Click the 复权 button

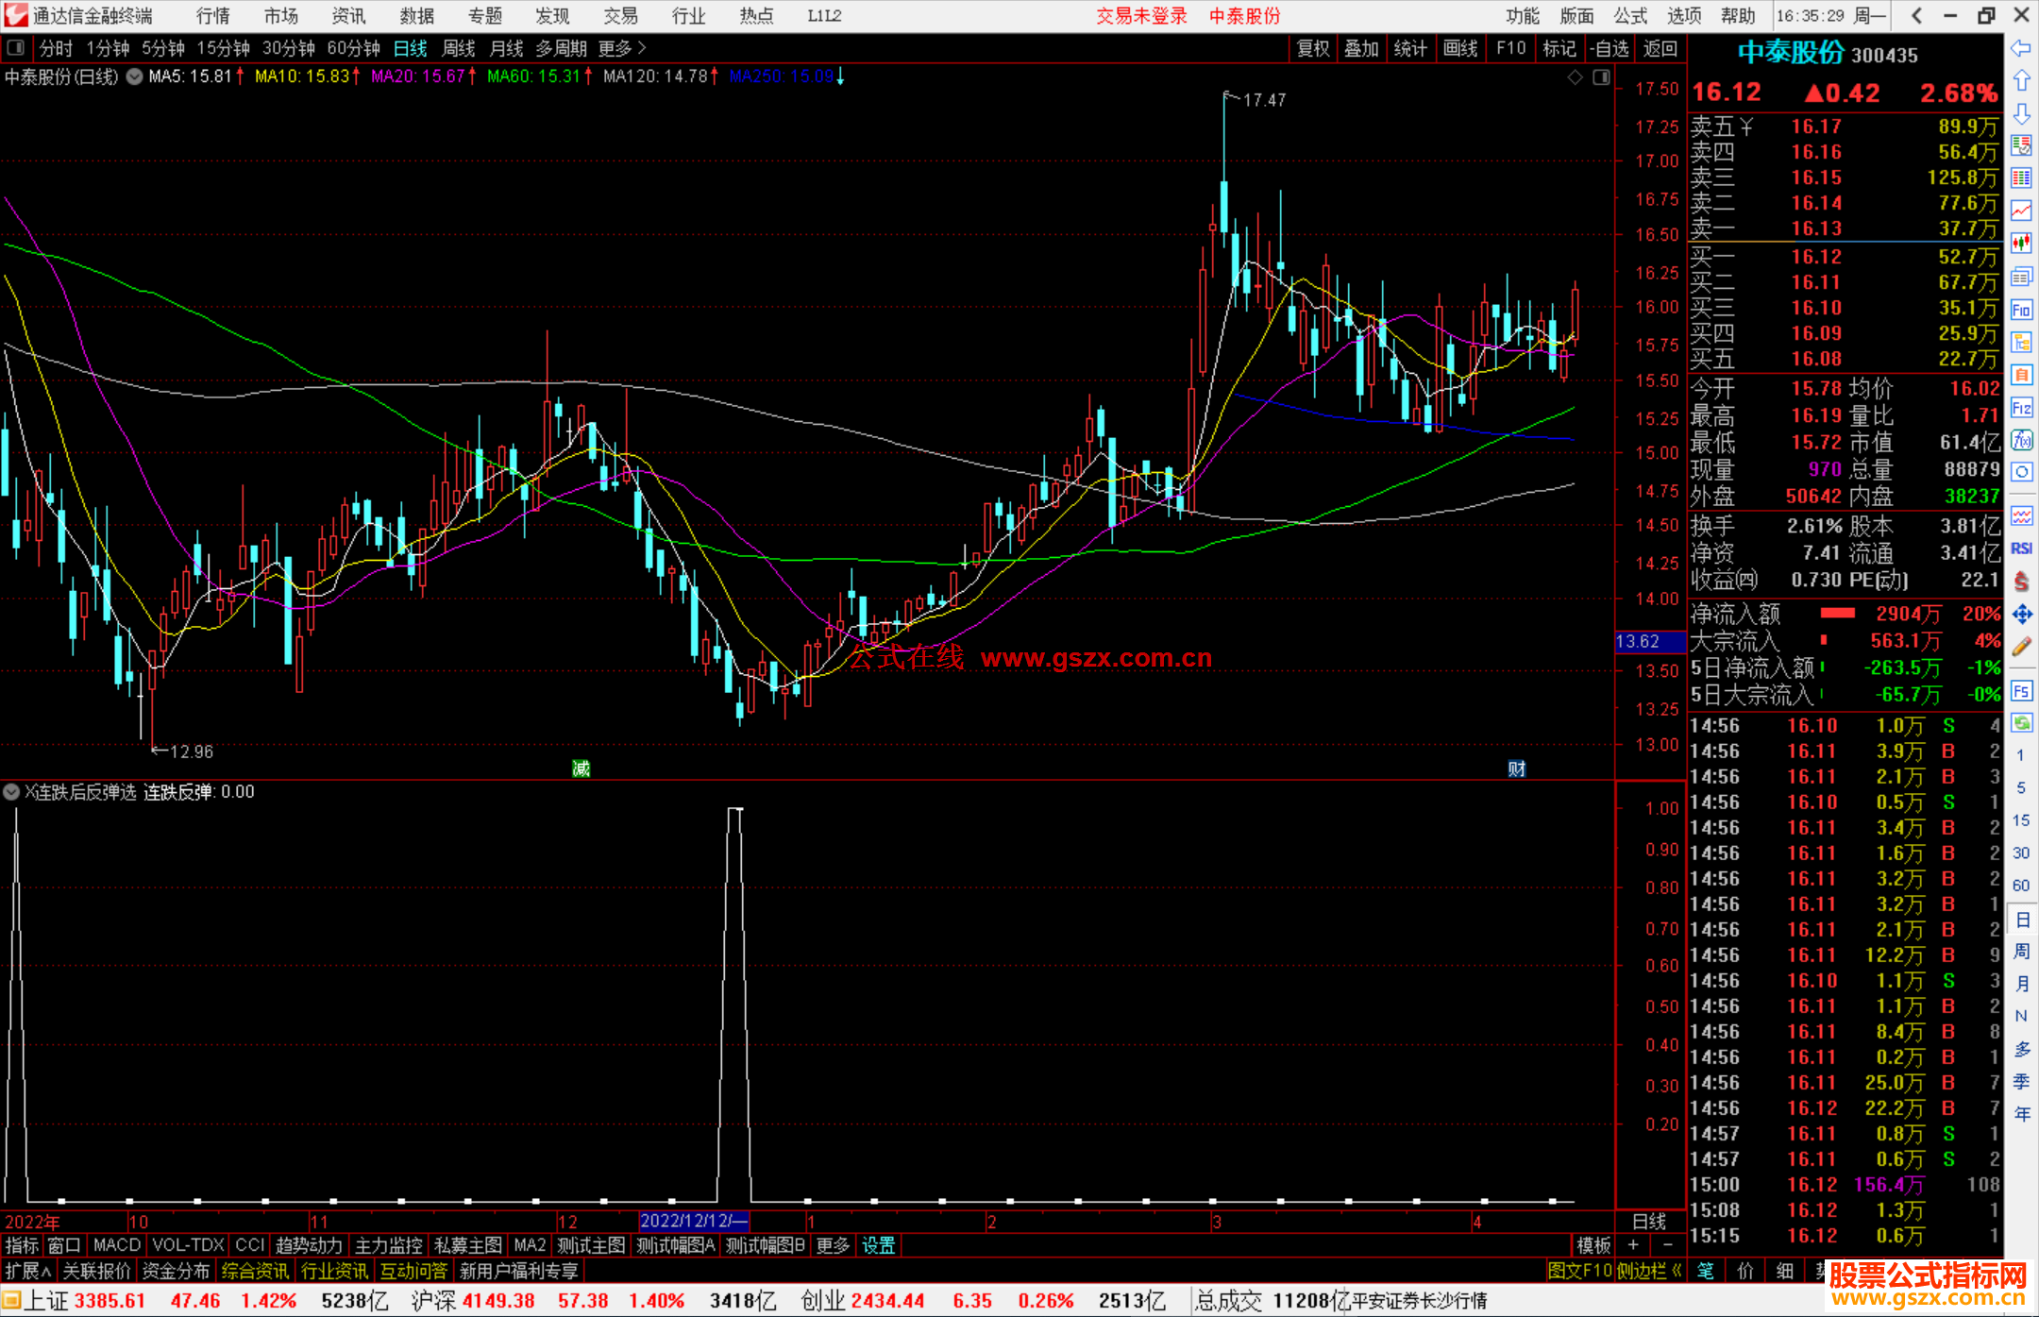tap(1313, 48)
